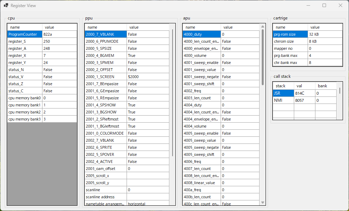Select the NMI entry in call stack
Viewport: 349px width, 211px height.
click(283, 100)
